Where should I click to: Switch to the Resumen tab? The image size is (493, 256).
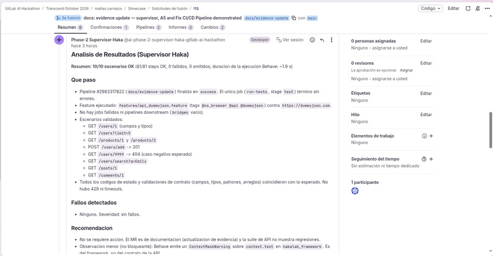pyautogui.click(x=70, y=27)
